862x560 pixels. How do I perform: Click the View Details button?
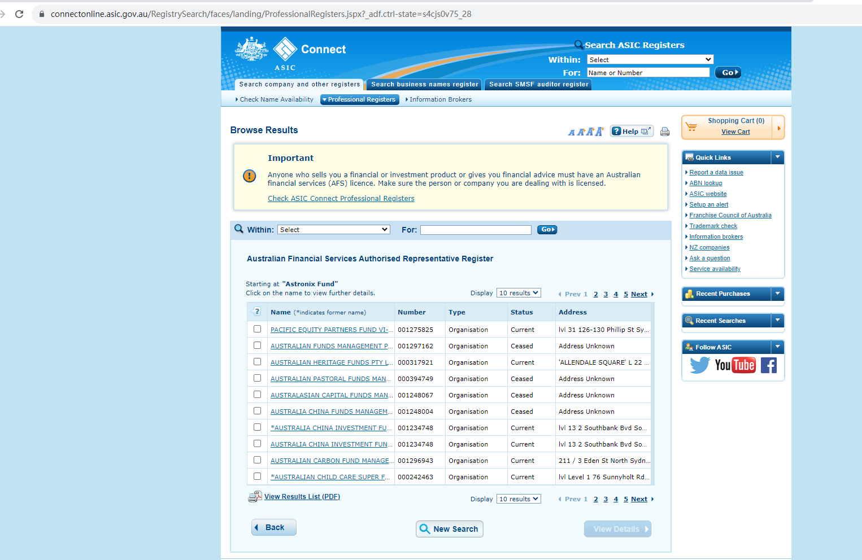click(x=617, y=529)
